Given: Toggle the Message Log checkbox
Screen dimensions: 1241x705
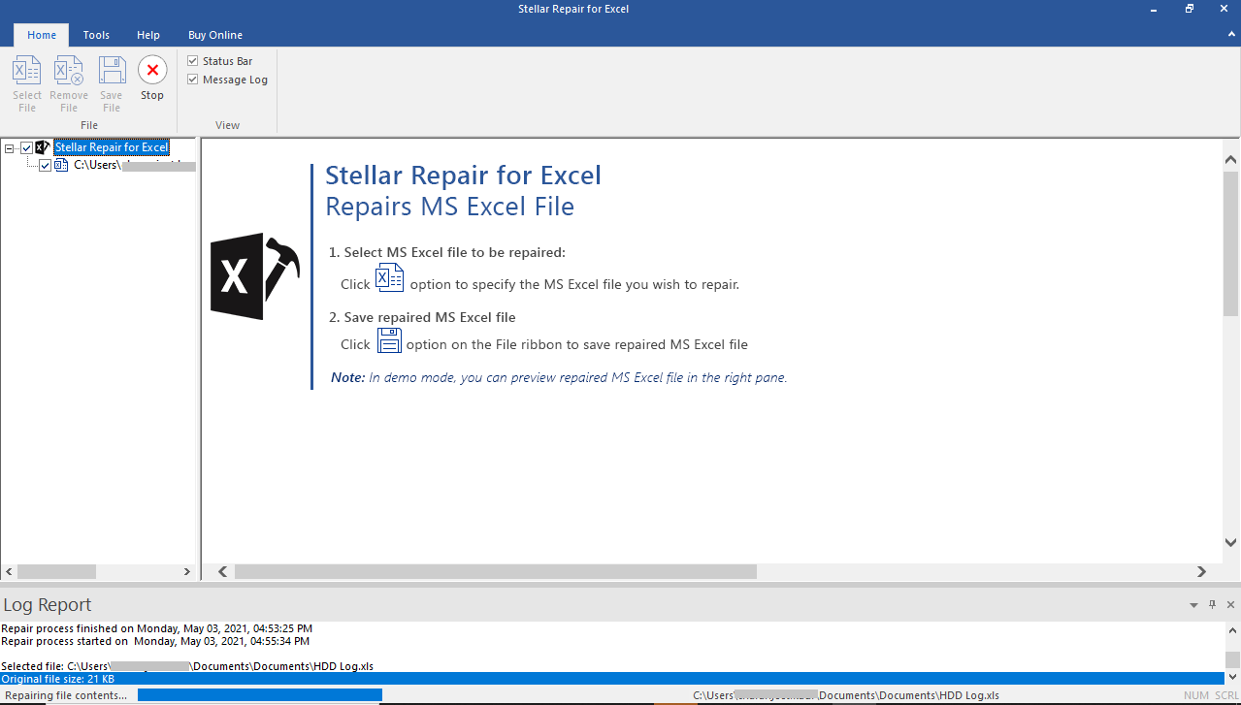Looking at the screenshot, I should click(x=192, y=80).
